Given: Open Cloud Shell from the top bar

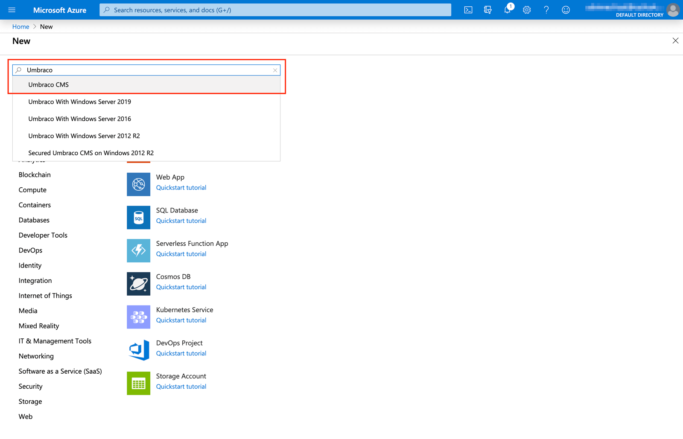Looking at the screenshot, I should 468,10.
